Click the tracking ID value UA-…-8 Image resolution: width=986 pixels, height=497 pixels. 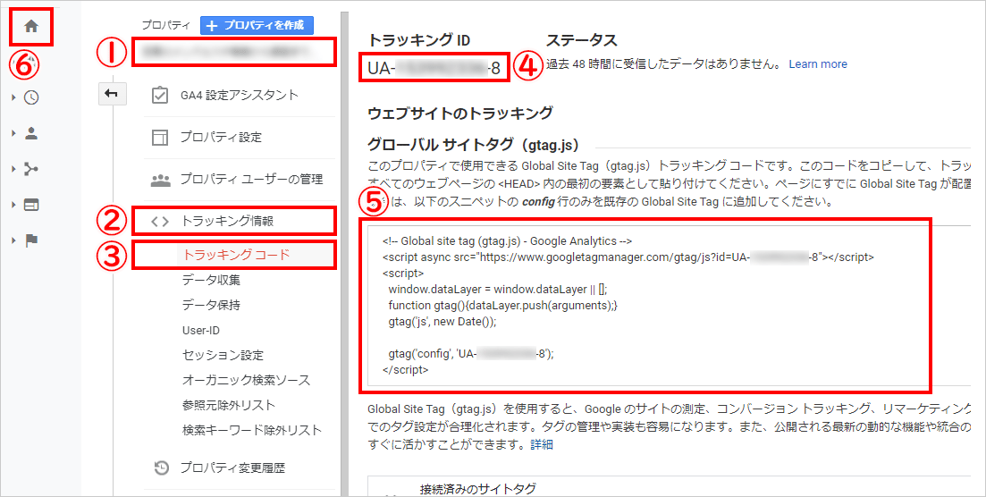tap(434, 68)
